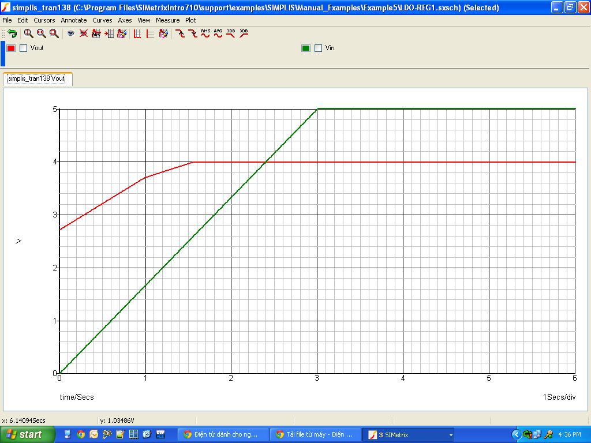Select the simplis_tran138 Vout tab
This screenshot has height=443, width=591.
[x=36, y=78]
